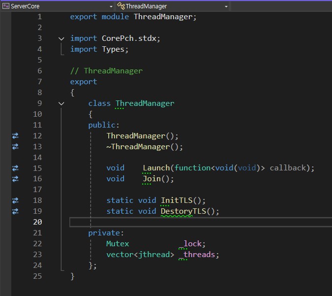Viewport: 332px width, 296px height.
Task: Click the 'Launch' method name
Action: point(156,168)
